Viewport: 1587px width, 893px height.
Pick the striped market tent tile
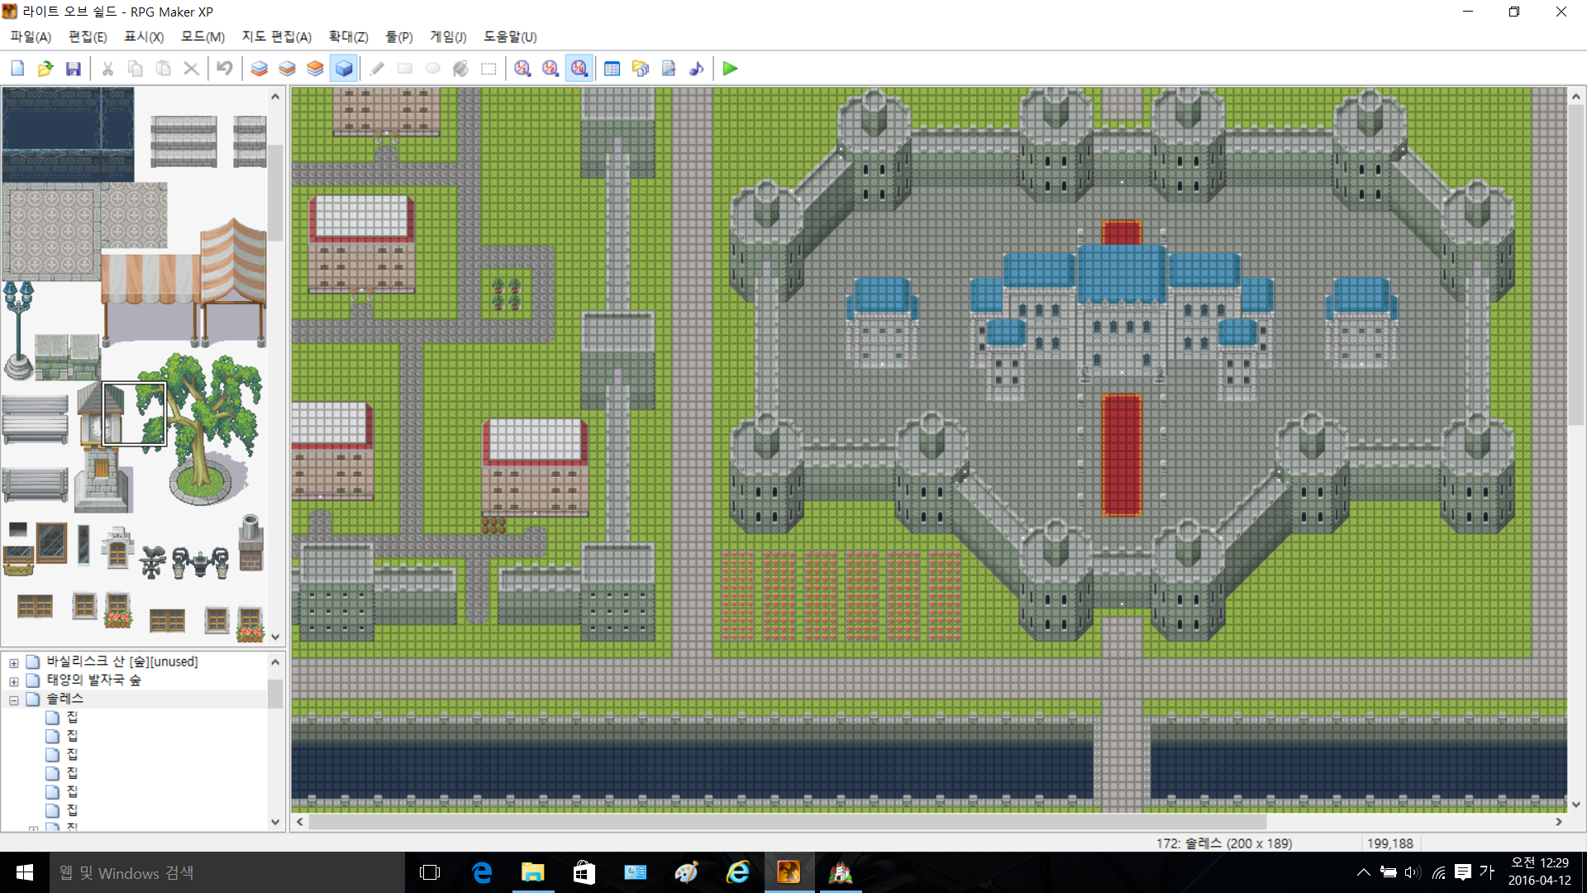183,281
